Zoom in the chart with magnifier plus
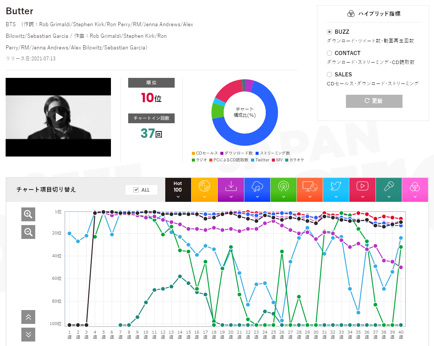This screenshot has width=434, height=346. [x=28, y=214]
